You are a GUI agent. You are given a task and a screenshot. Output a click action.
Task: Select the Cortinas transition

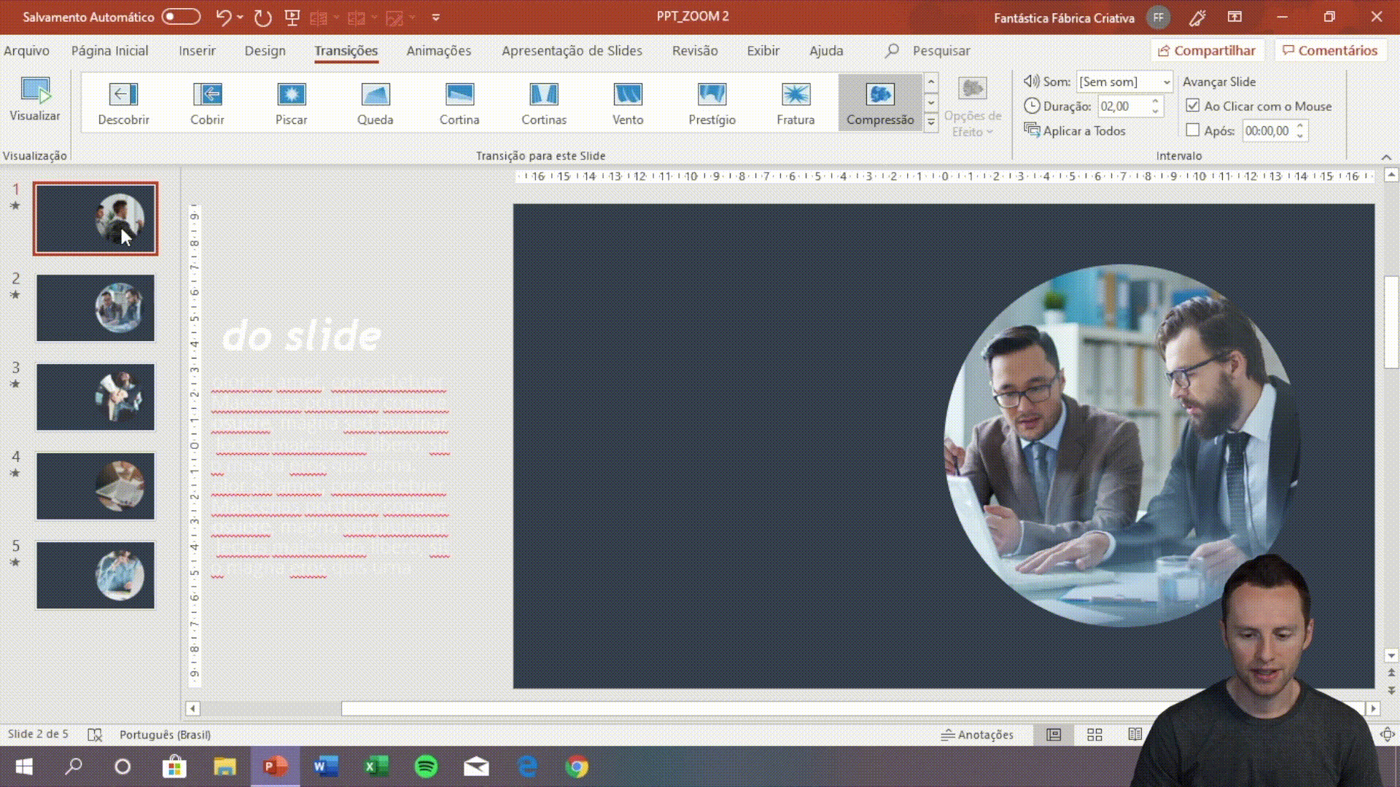543,103
